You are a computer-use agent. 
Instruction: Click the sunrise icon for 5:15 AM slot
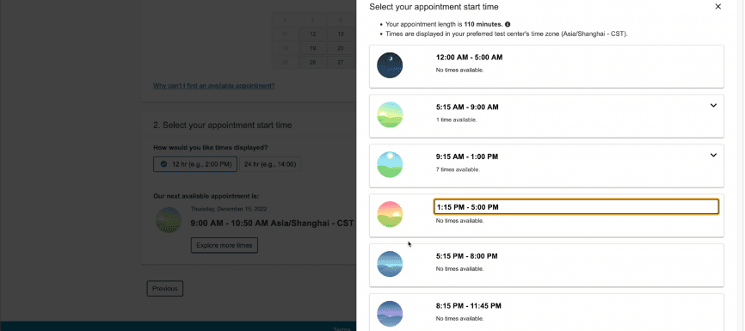[390, 115]
